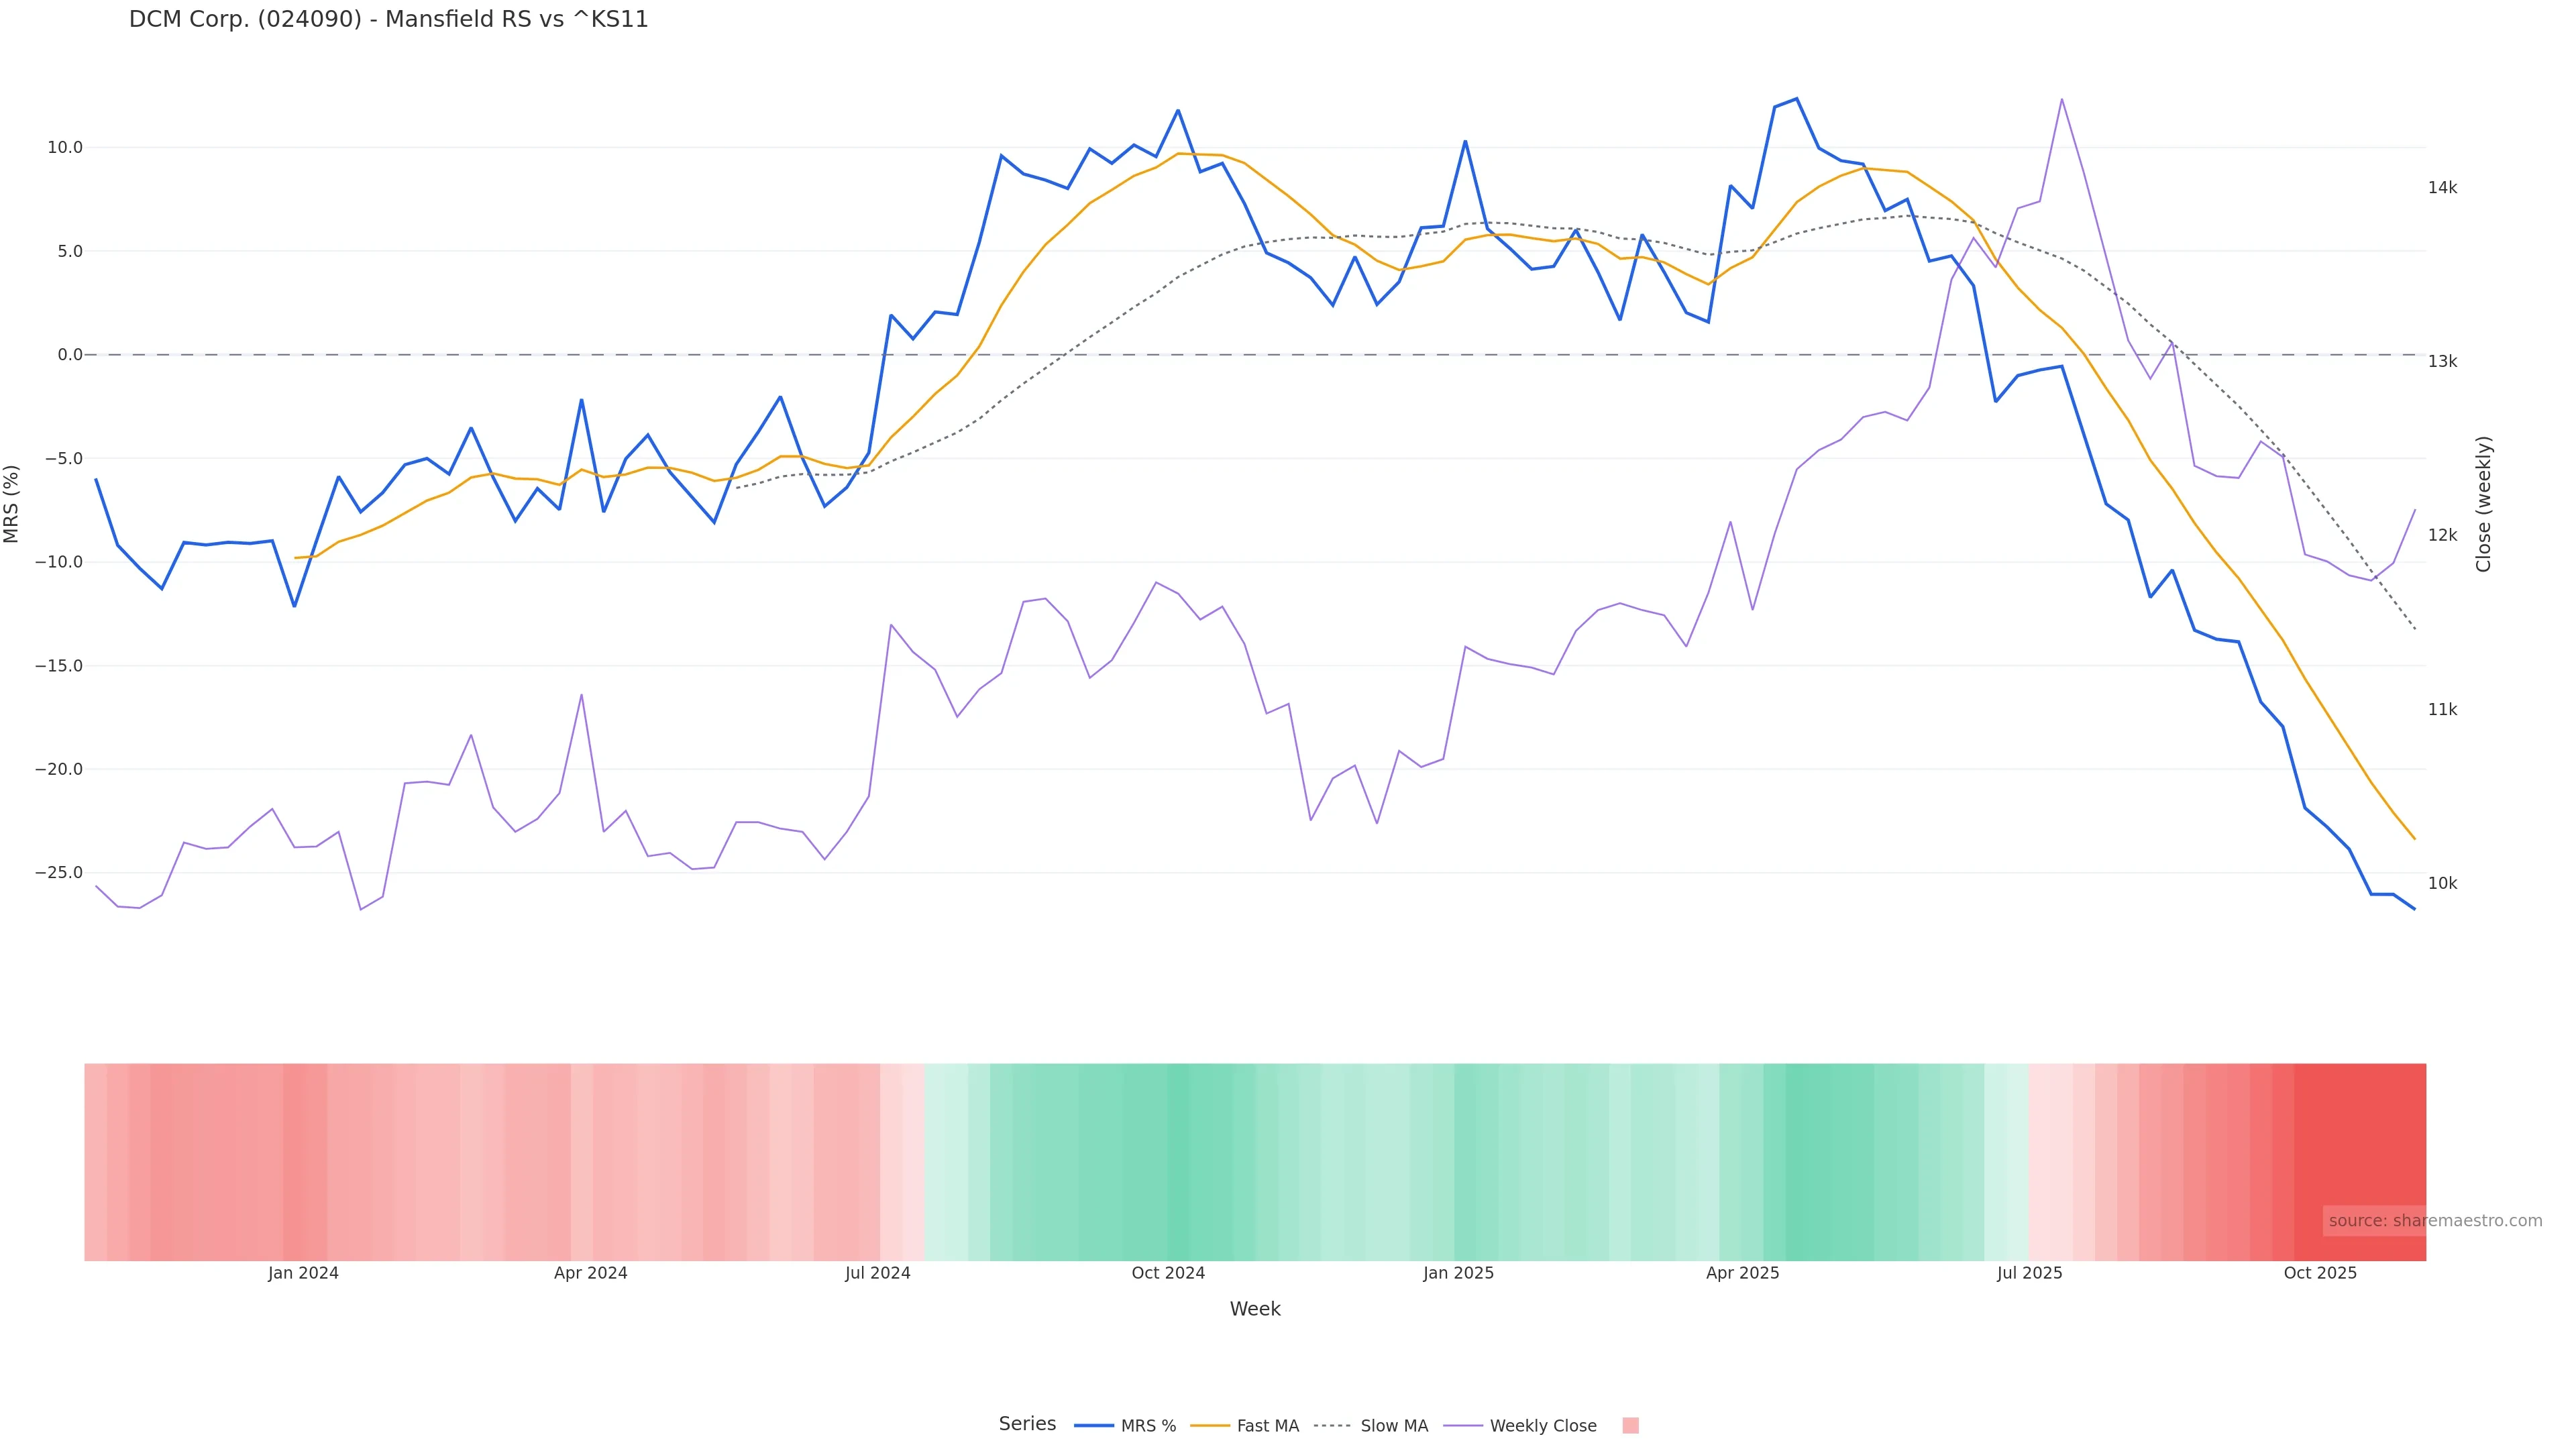The height and width of the screenshot is (1449, 2576).
Task: Select the Week x-axis title
Action: (1255, 1309)
